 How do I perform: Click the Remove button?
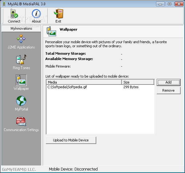[168, 90]
